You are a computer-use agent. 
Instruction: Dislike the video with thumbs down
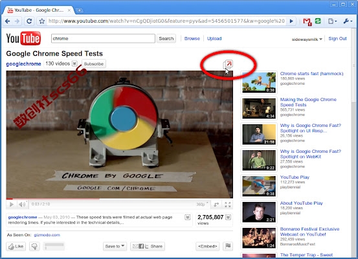point(34,246)
